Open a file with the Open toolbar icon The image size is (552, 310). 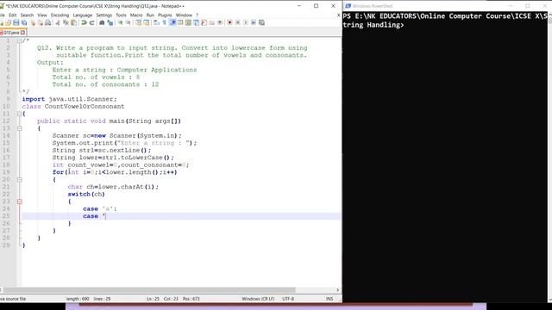(8, 23)
